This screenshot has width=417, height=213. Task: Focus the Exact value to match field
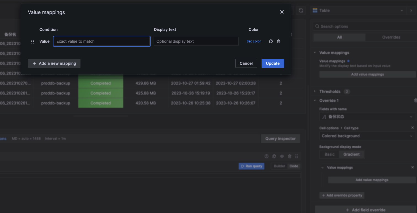pyautogui.click(x=102, y=41)
